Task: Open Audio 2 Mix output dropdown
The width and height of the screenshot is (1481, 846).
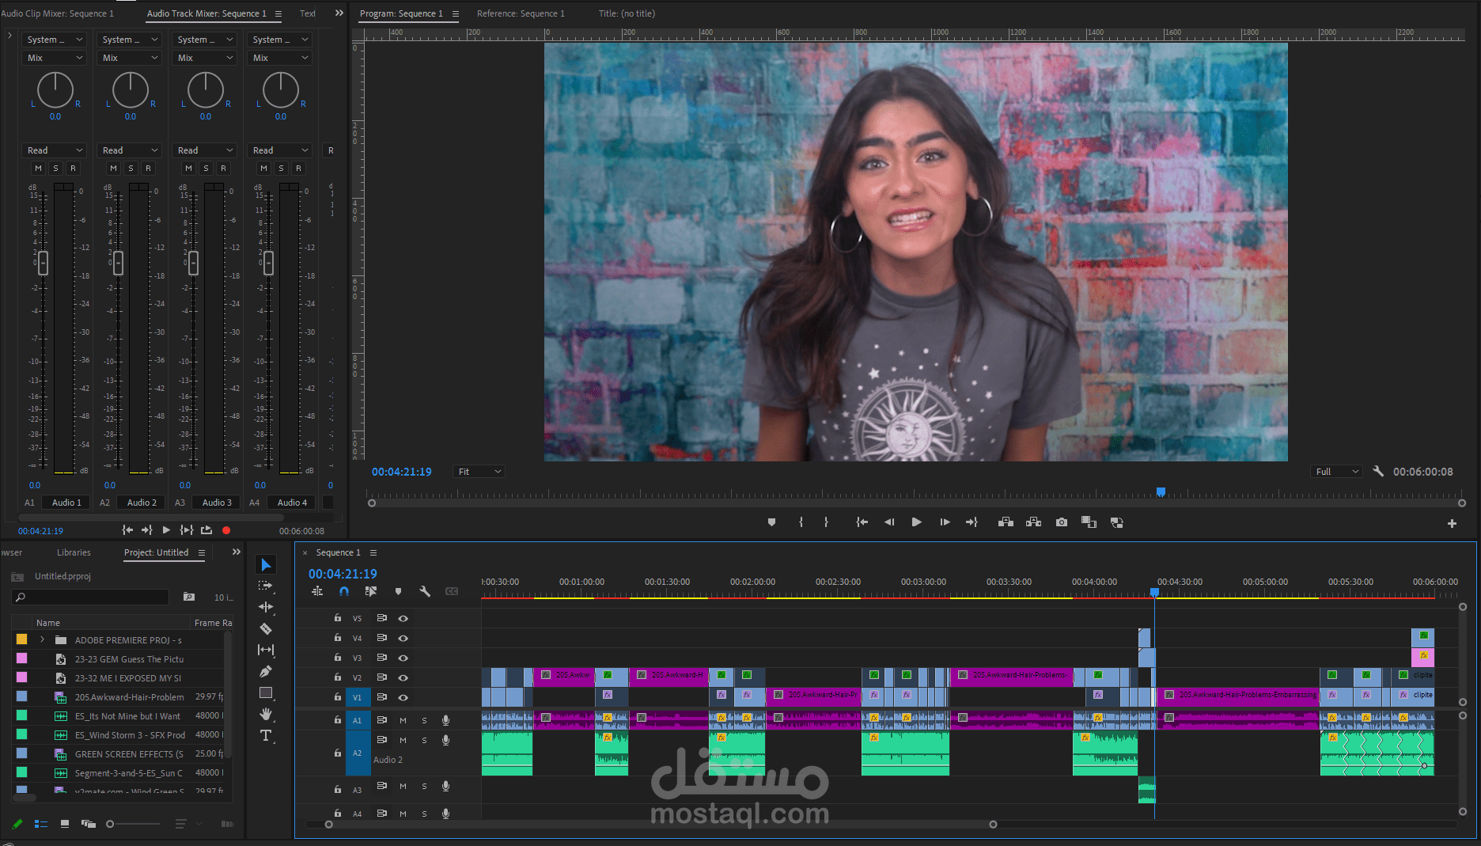Action: (130, 58)
